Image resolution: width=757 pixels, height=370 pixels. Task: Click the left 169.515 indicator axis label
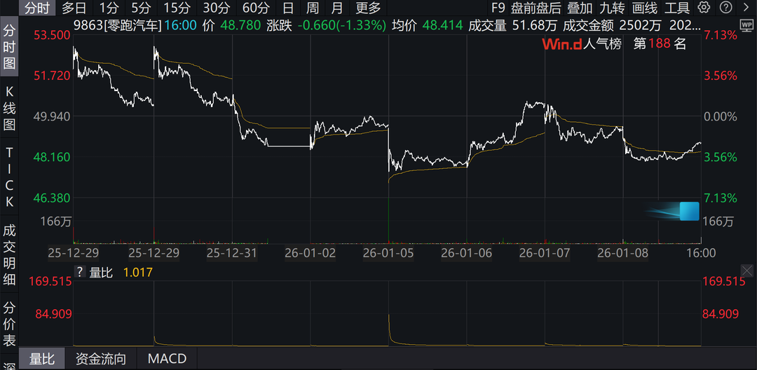click(52, 281)
